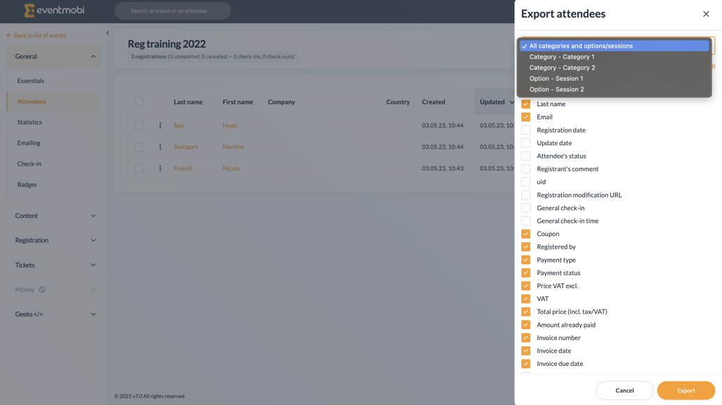722x405 pixels.
Task: Click the Export button
Action: coord(686,390)
